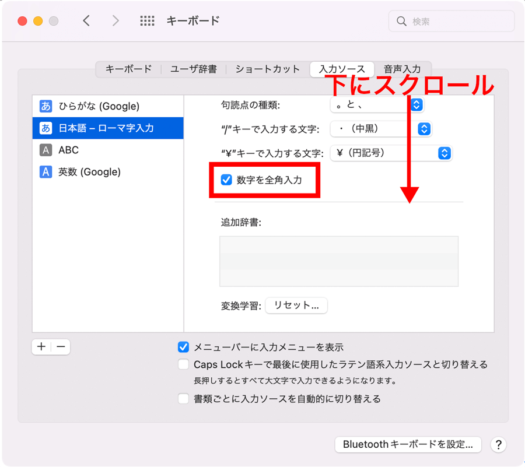Switch to the ショートカット tab
This screenshot has height=467, width=525.
(x=268, y=69)
